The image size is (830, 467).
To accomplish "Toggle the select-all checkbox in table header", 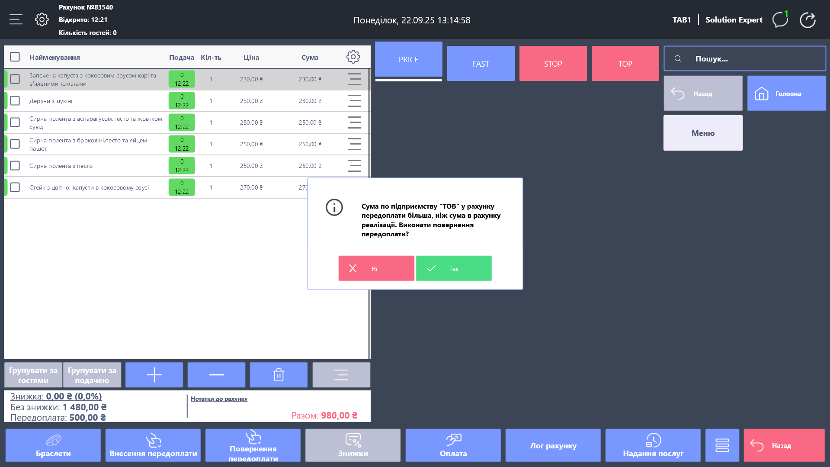I will pos(15,57).
